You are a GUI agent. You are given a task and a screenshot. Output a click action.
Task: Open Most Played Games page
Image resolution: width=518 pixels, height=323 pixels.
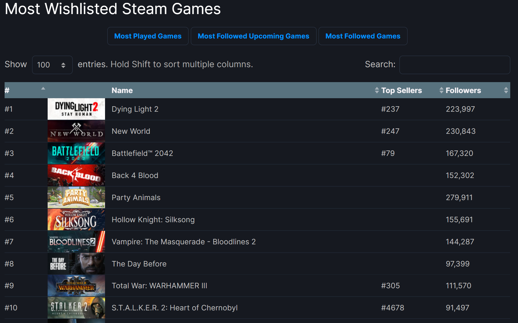[x=148, y=36]
